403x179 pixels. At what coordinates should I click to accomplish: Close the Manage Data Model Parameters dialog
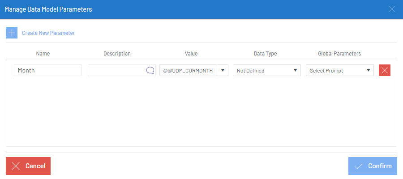[392, 9]
